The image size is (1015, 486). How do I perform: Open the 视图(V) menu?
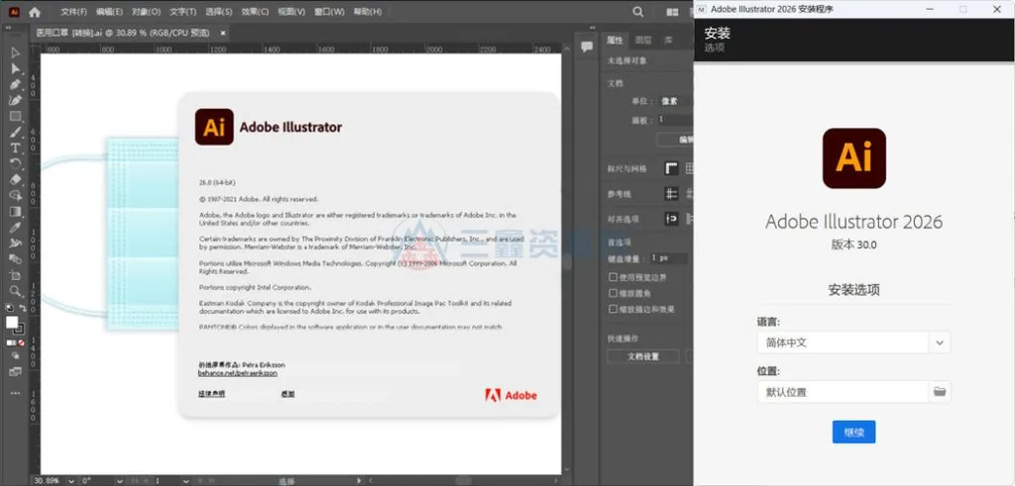[x=291, y=12]
